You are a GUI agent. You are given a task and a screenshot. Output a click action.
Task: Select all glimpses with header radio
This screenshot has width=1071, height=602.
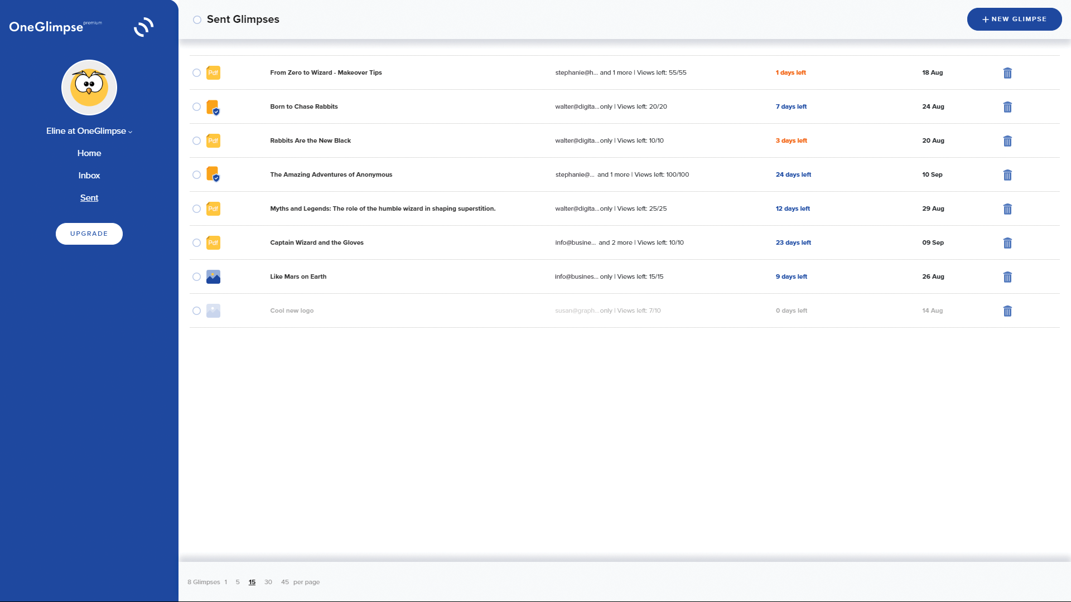pyautogui.click(x=197, y=20)
